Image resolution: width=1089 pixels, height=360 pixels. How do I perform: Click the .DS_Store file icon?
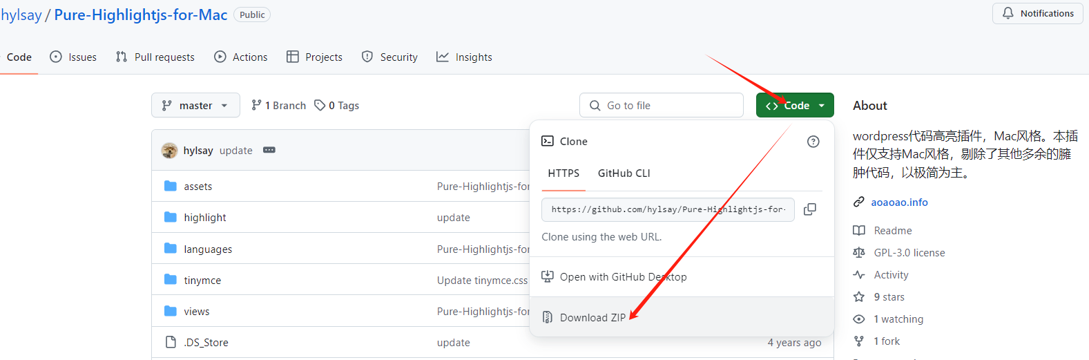[171, 342]
